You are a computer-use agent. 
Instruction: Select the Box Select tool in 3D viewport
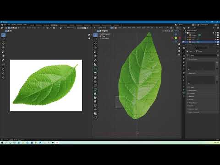point(95,35)
